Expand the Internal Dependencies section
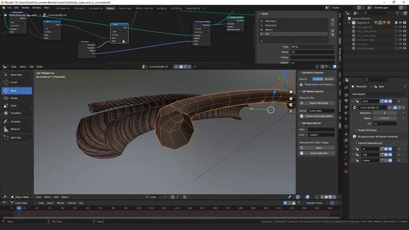This screenshot has width=409, height=230. pos(369,143)
